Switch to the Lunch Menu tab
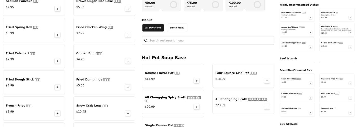Image resolution: width=356 pixels, height=127 pixels. (177, 28)
